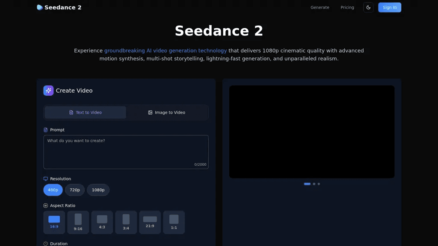Click the Seedance 2 brand name in header

point(63,8)
